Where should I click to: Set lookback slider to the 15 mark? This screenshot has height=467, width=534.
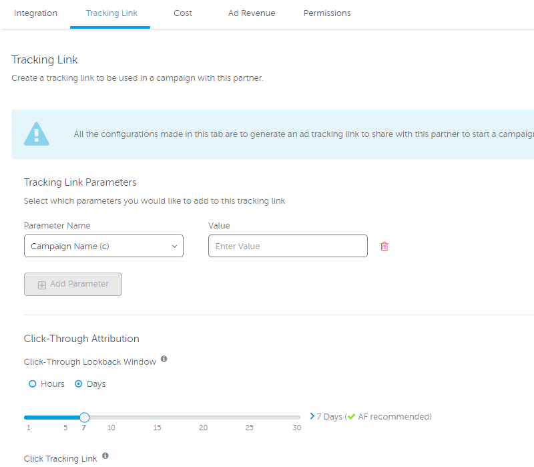tap(157, 418)
